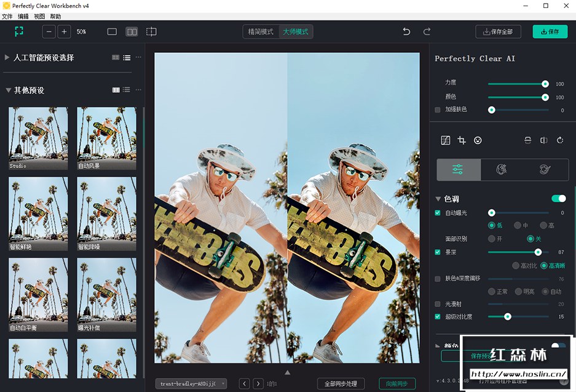Image resolution: width=576 pixels, height=392 pixels.
Task: Open the 编辑 menu
Action: [23, 16]
